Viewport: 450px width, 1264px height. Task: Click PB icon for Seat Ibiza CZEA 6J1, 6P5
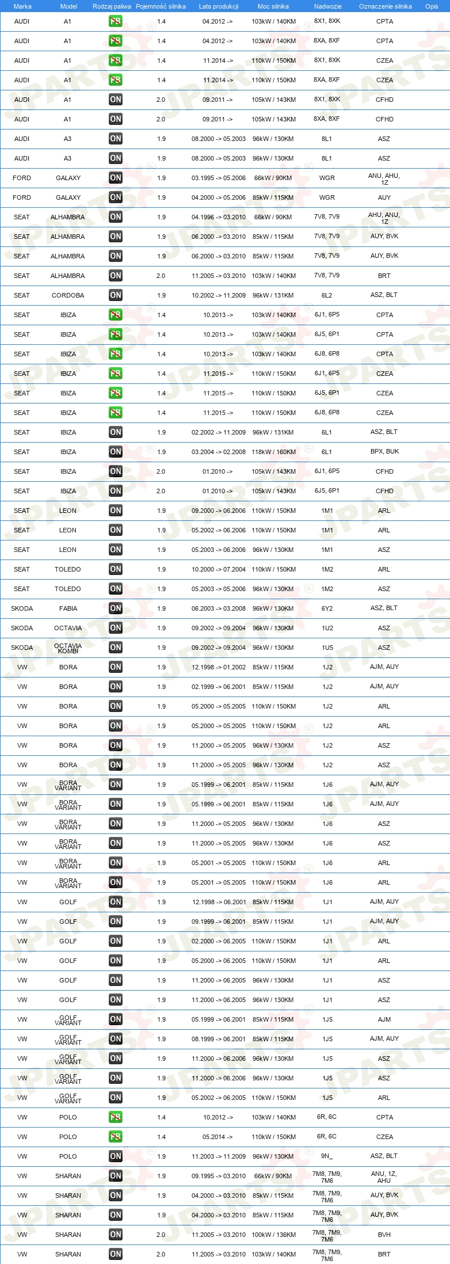point(116,374)
